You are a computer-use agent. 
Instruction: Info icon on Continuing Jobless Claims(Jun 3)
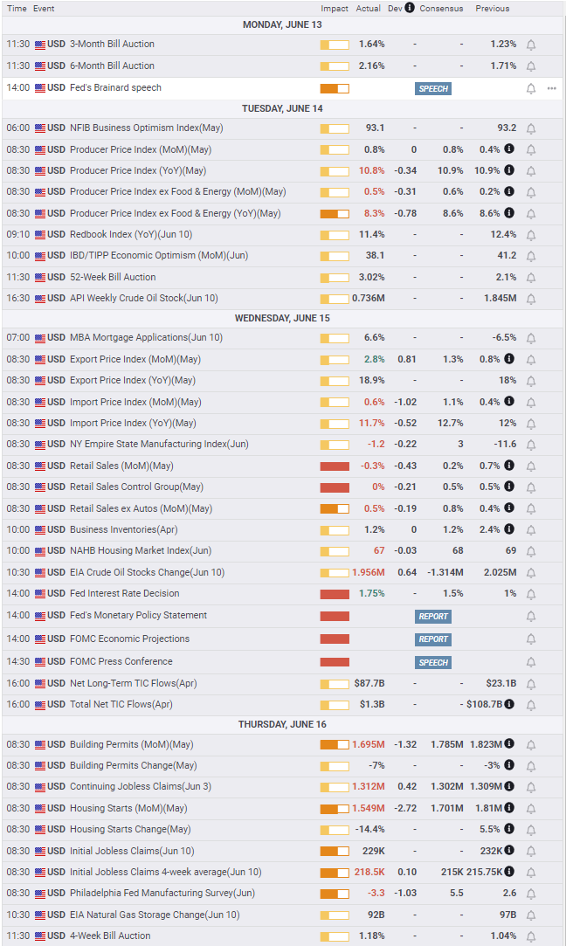tap(509, 786)
